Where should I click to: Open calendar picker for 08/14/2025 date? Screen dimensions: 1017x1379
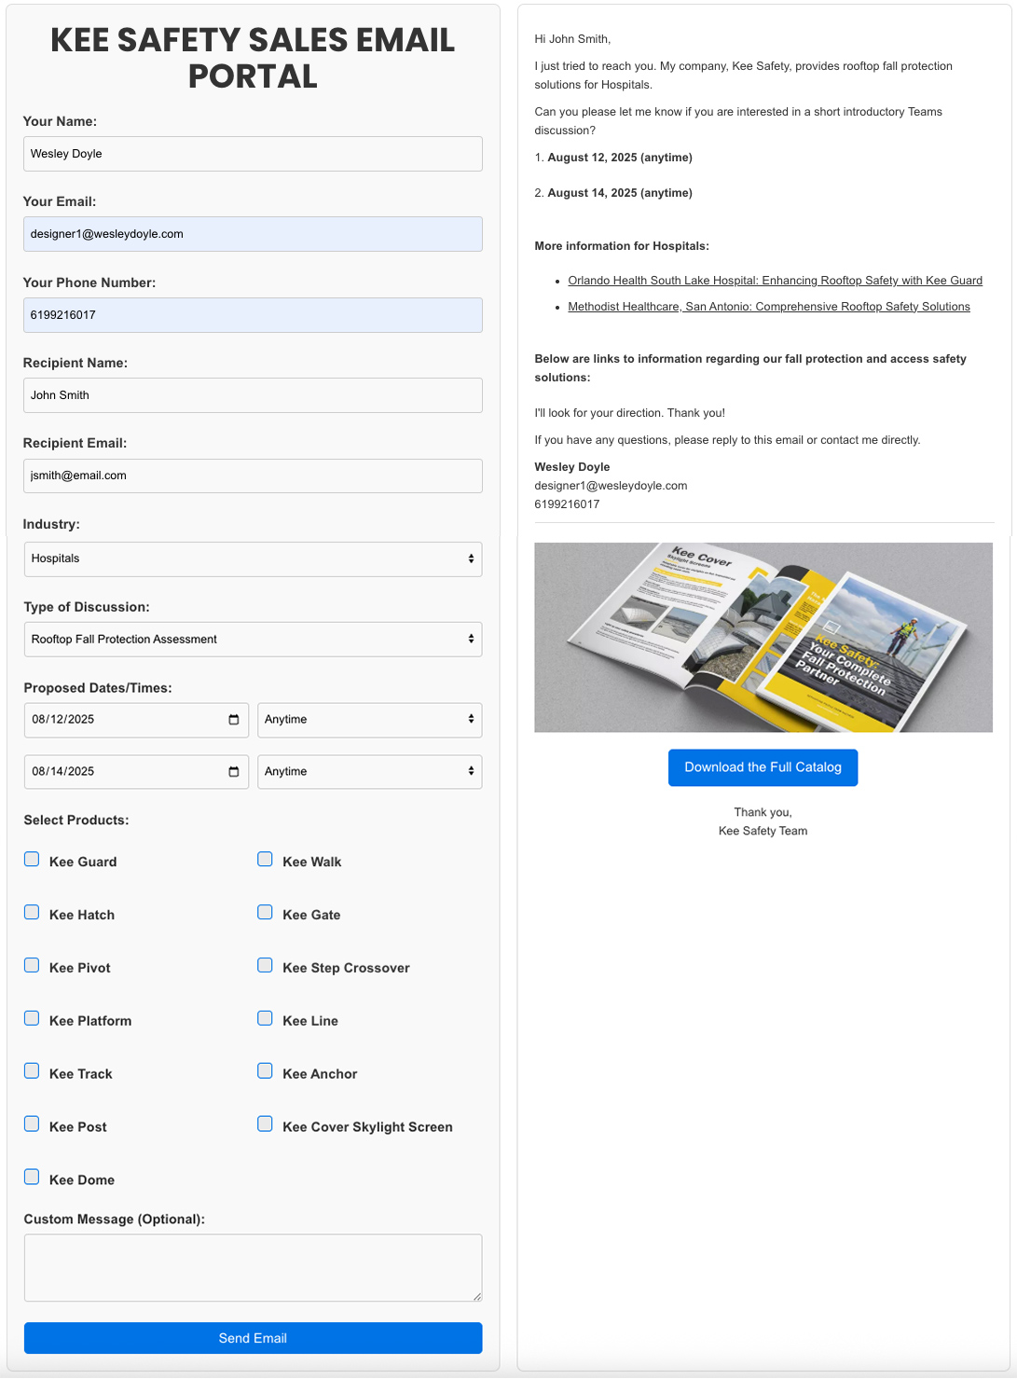point(233,772)
